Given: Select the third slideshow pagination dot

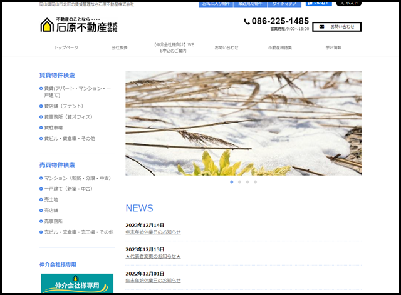Looking at the screenshot, I should (247, 182).
